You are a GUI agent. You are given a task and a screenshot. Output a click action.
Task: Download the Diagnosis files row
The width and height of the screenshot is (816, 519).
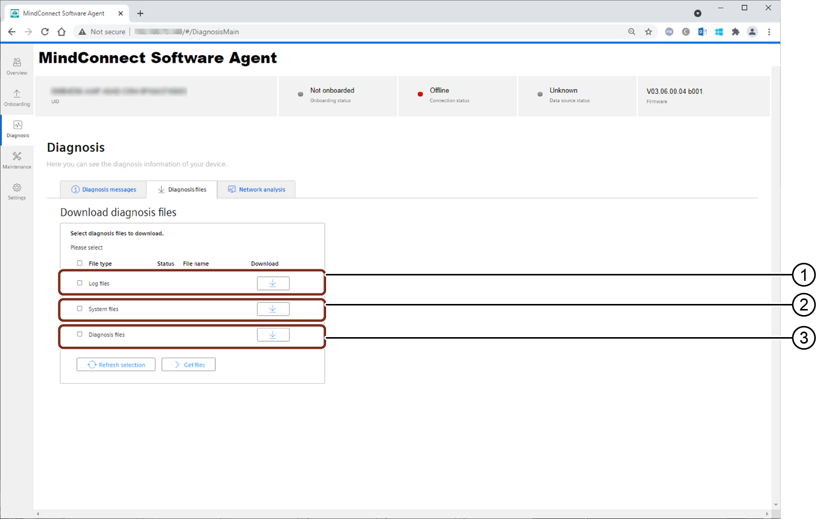point(273,335)
